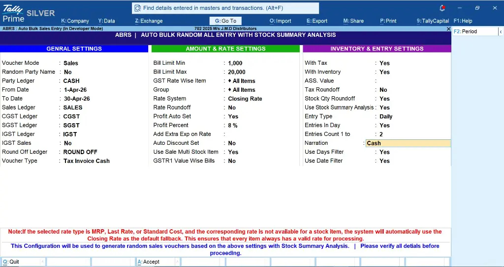Select Round Off Ledger value ROUND OFF

coord(80,152)
